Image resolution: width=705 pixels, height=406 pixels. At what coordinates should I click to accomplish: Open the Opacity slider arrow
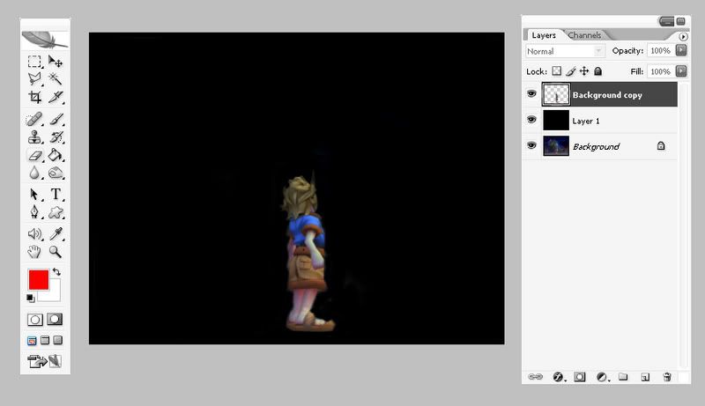[x=681, y=50]
